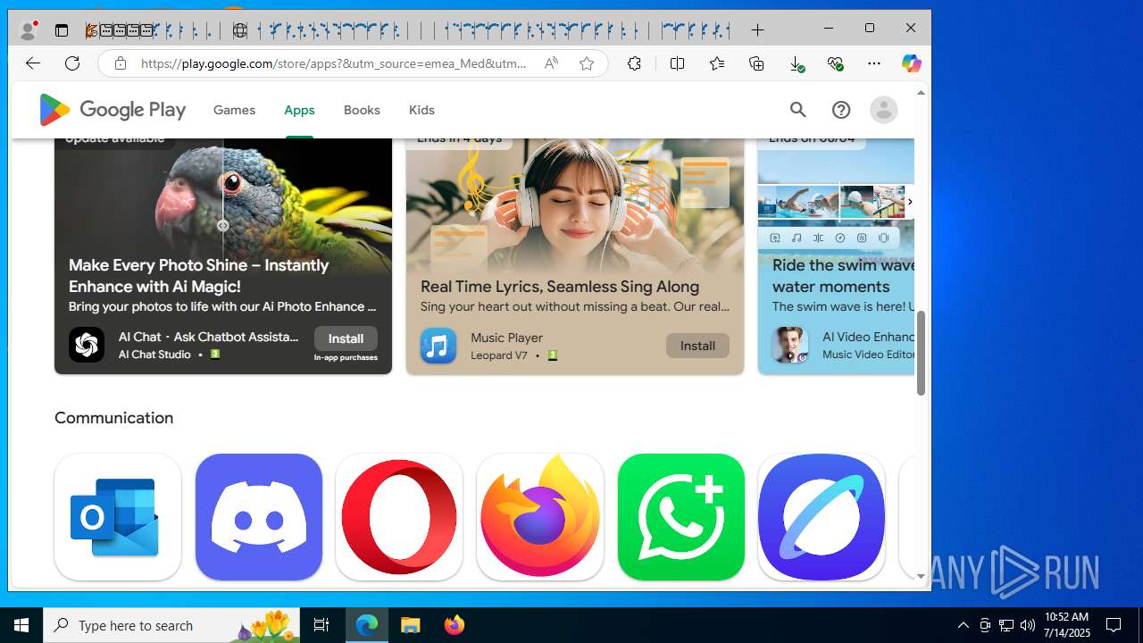
Task: Open Firefox app in Communication row
Action: click(540, 517)
